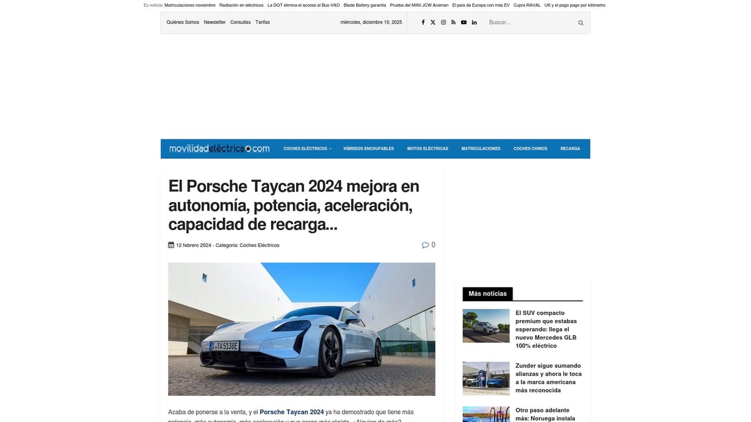Open the Coches Eléctricos category link under title
The width and height of the screenshot is (751, 422).
(x=260, y=245)
